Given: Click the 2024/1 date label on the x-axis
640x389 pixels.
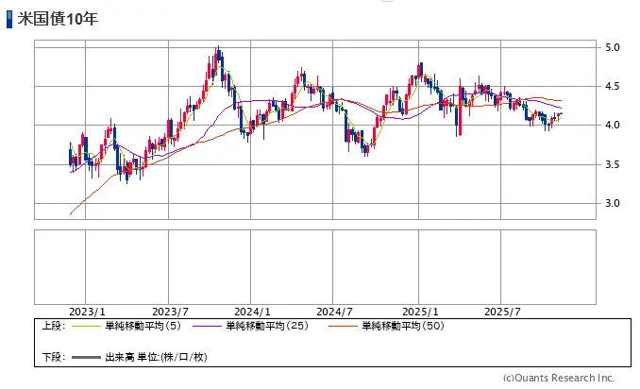Looking at the screenshot, I should pyautogui.click(x=253, y=312).
